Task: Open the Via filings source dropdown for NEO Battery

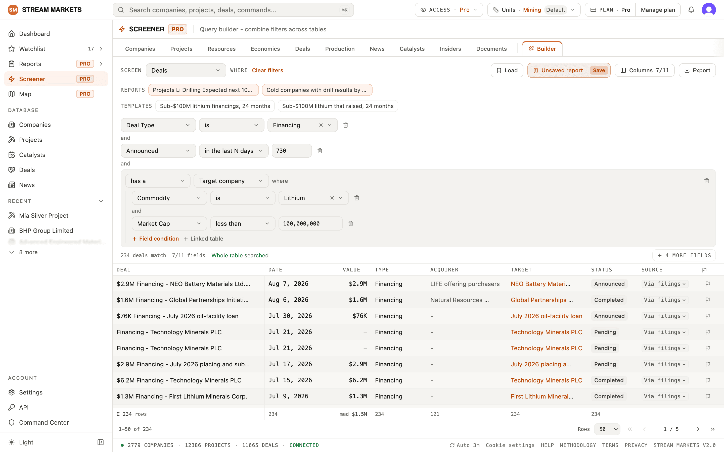Action: tap(665, 284)
